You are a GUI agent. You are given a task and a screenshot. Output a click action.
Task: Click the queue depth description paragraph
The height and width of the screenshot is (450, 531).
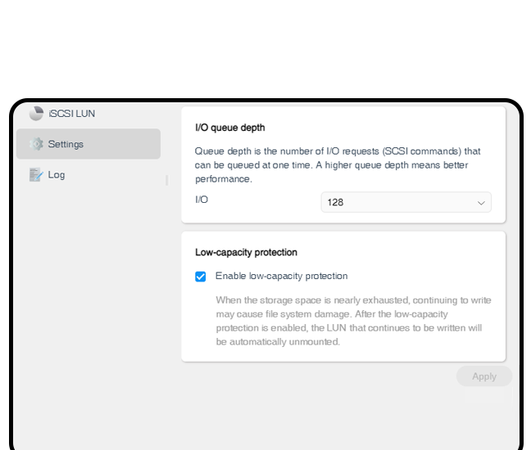point(338,165)
